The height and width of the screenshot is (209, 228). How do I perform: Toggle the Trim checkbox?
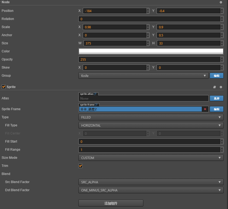pyautogui.click(x=80, y=166)
